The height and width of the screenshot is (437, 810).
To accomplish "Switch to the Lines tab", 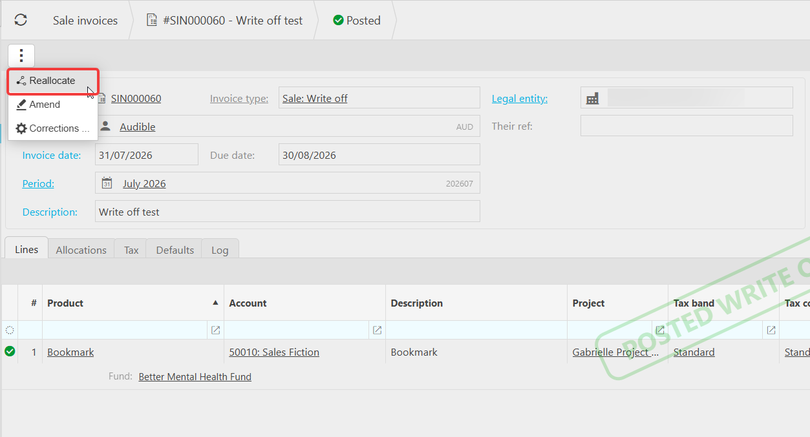I will click(x=27, y=249).
